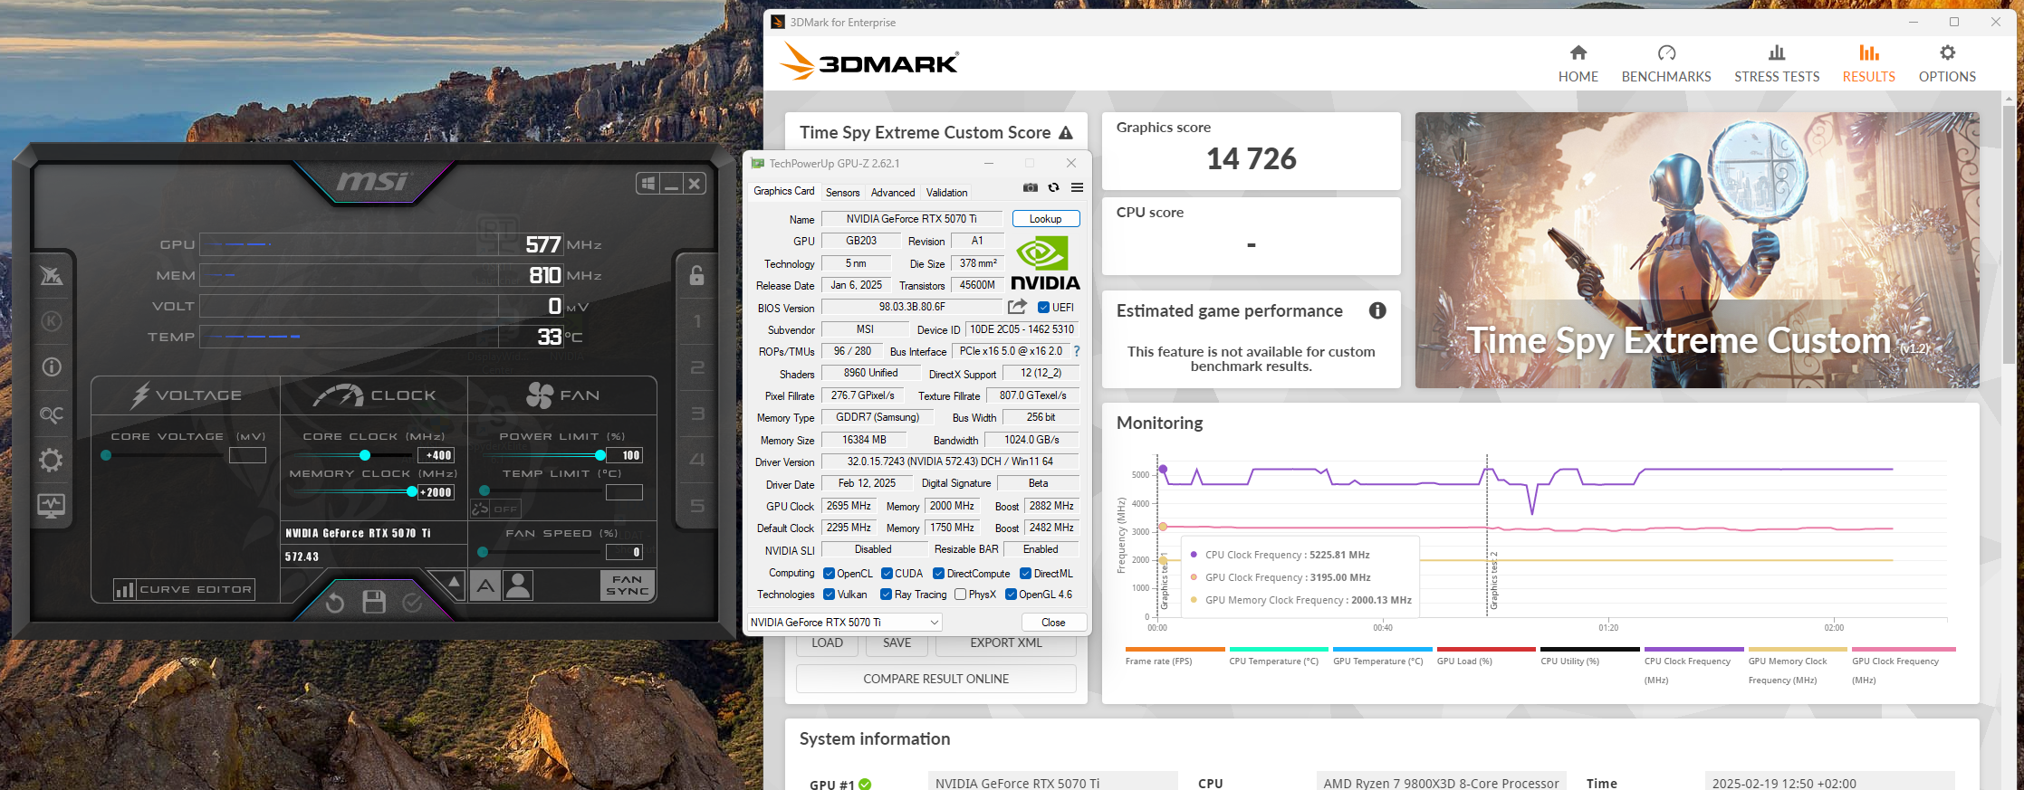This screenshot has height=790, width=2024.
Task: Select GPU-Z Graphics Card tab
Action: [x=784, y=191]
